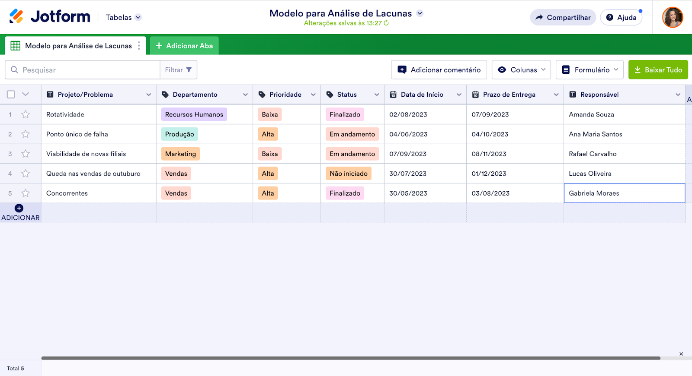Click Adicionar comentário button
The width and height of the screenshot is (692, 376).
(439, 70)
